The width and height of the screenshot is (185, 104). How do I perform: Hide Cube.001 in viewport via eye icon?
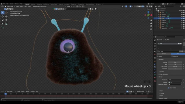182,21
